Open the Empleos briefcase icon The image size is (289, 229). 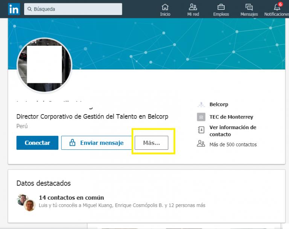coord(221,7)
